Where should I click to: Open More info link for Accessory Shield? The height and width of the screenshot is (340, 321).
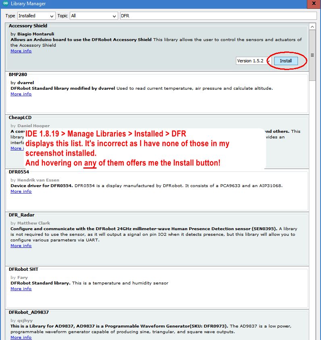tap(21, 51)
